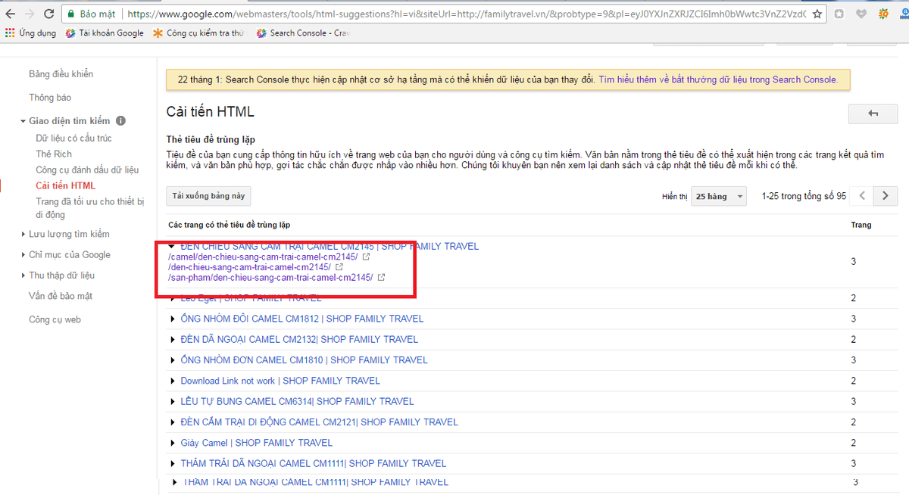Expand the Lưu lượng tìm kiếm section

pos(23,235)
